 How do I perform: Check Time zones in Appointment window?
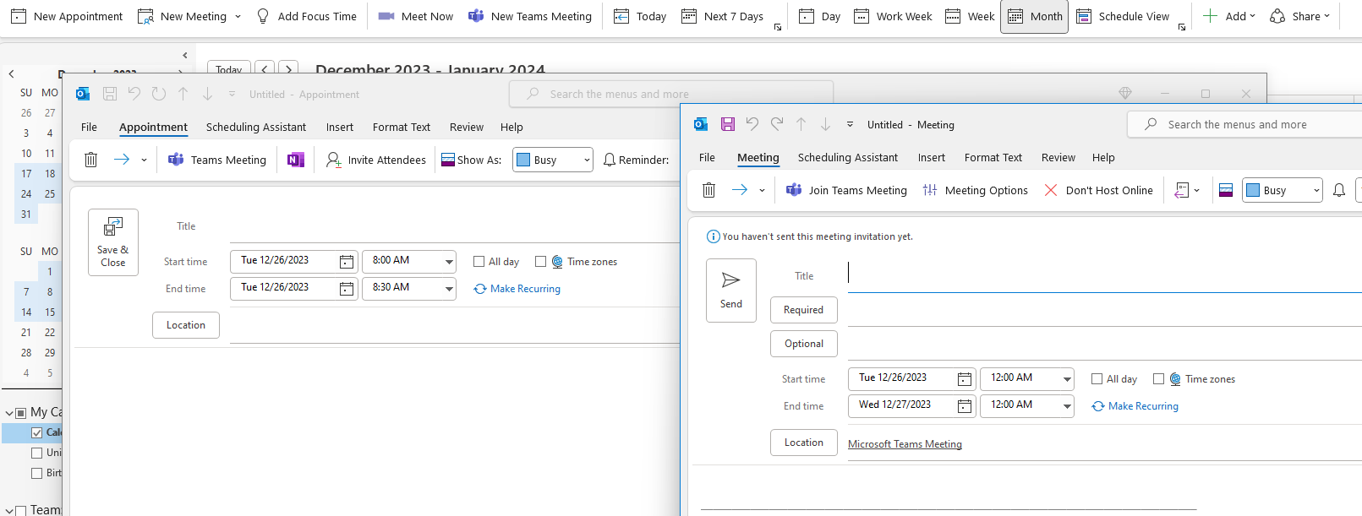click(x=541, y=262)
